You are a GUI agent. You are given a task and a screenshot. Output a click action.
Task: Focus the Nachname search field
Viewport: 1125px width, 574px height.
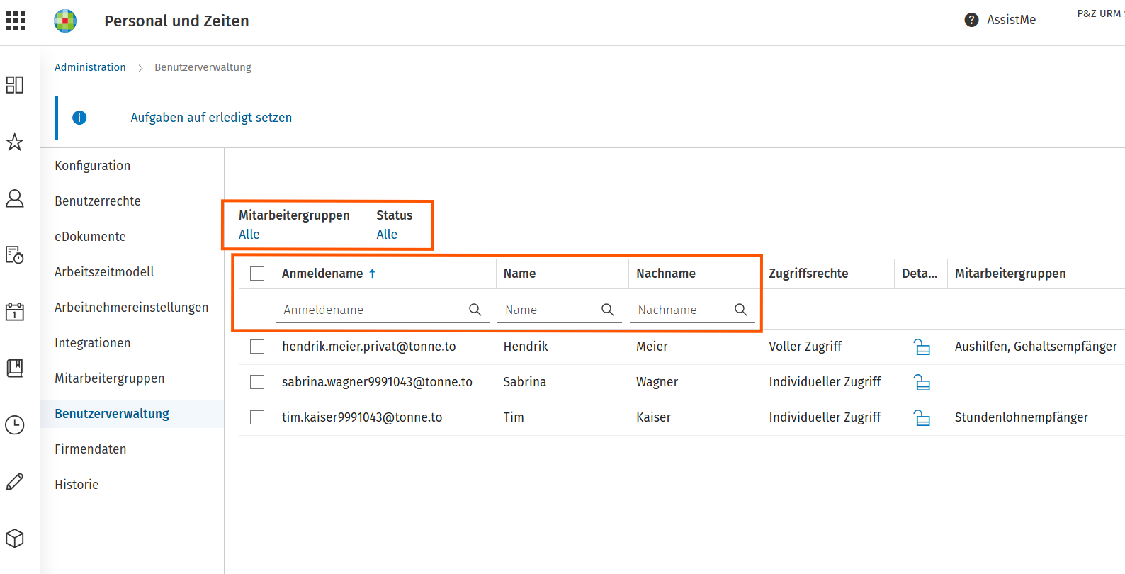pos(692,310)
